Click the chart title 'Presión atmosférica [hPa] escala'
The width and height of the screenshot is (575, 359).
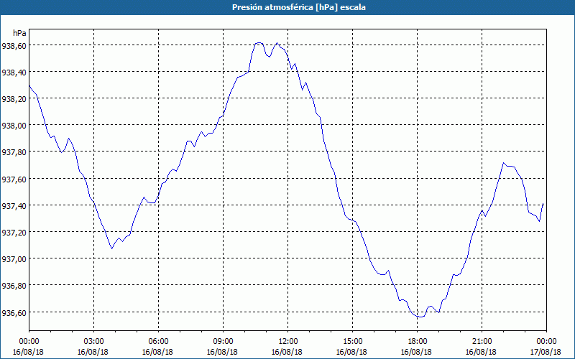[298, 7]
